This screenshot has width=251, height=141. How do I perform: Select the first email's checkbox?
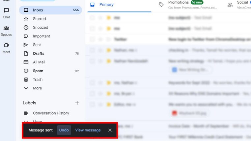click(92, 18)
